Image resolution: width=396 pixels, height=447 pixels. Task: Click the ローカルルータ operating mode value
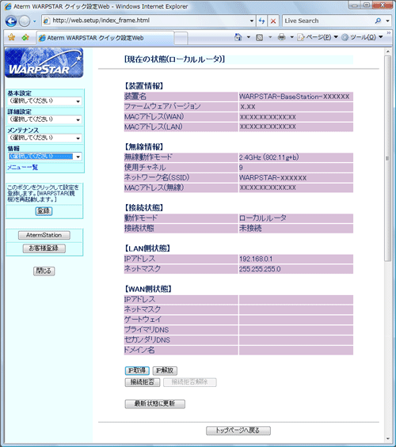point(262,218)
